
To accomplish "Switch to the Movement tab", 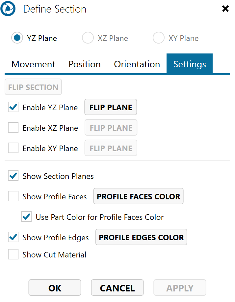I will 33,64.
